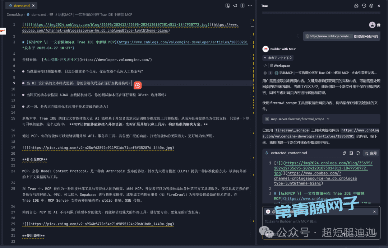Screen dimensions: 388x248
Task: Open the Workspace context chip
Action: pyautogui.click(x=280, y=66)
